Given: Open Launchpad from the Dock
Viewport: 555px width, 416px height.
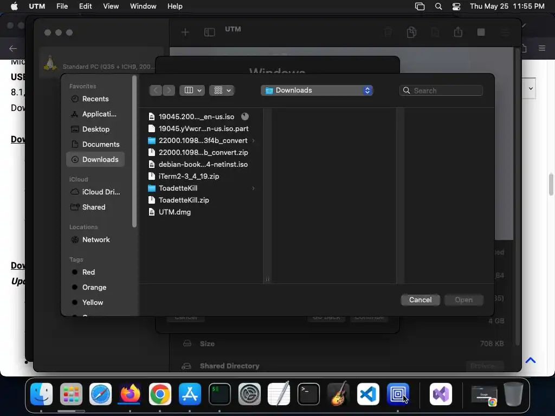Looking at the screenshot, I should click(x=71, y=394).
